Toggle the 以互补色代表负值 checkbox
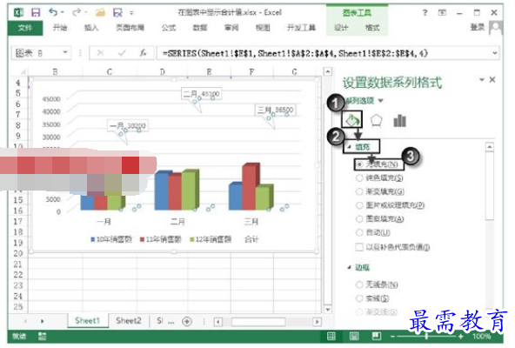Viewport: 515px width, 348px height. (x=359, y=247)
